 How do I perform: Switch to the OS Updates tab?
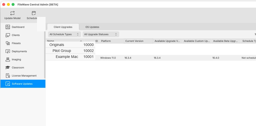[x=92, y=27]
